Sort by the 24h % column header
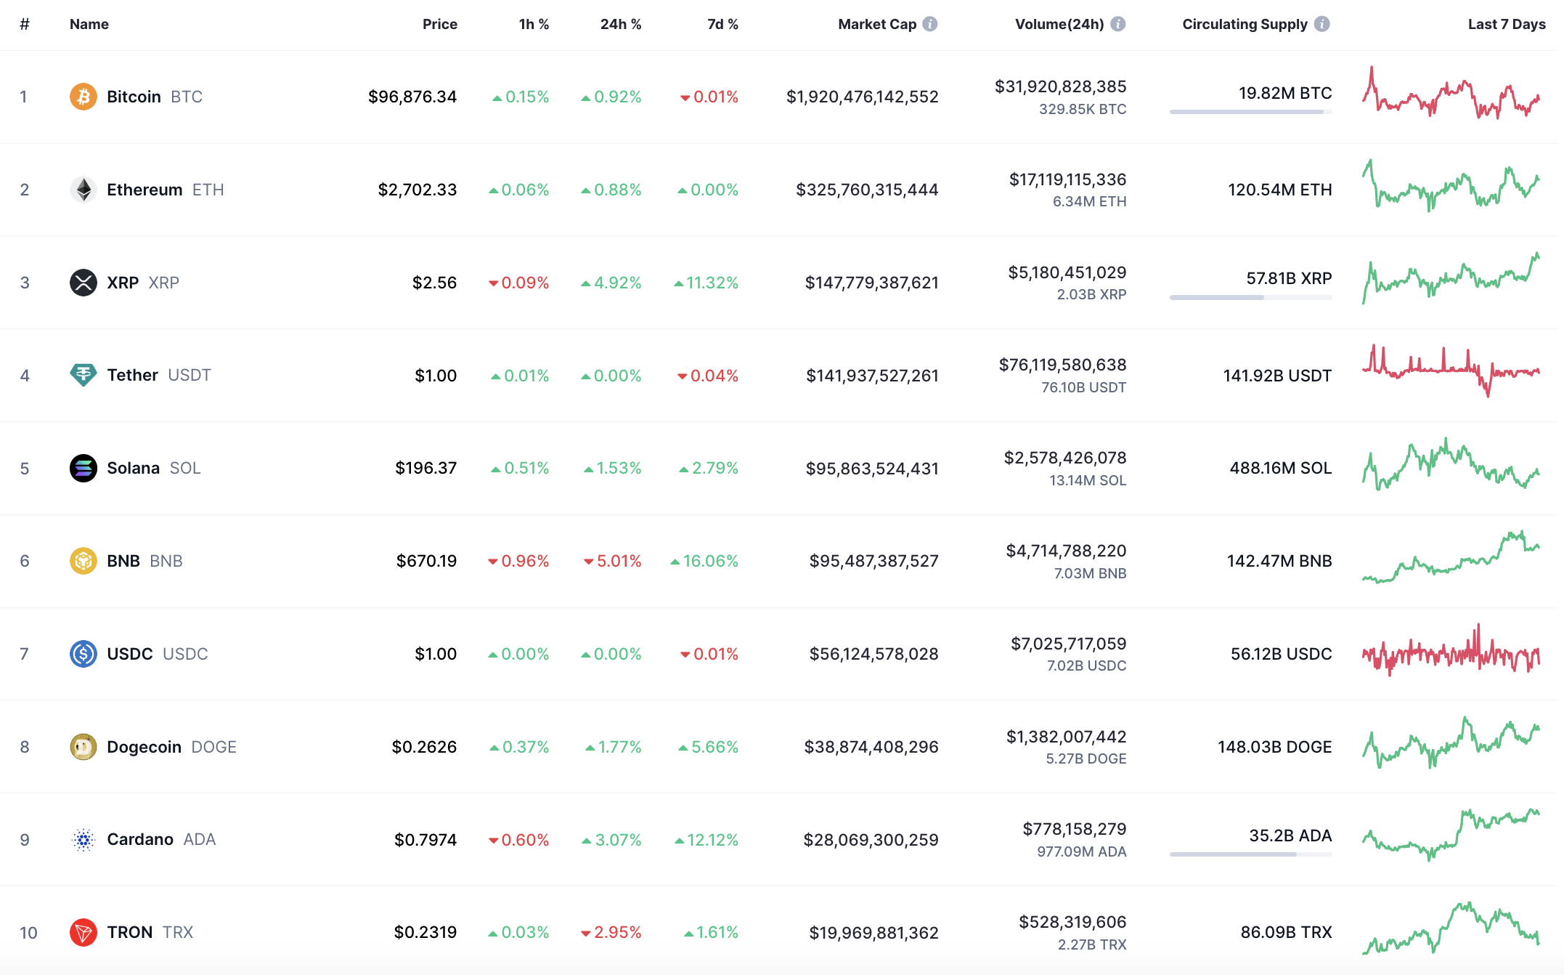Viewport: 1564px width, 975px height. [620, 24]
